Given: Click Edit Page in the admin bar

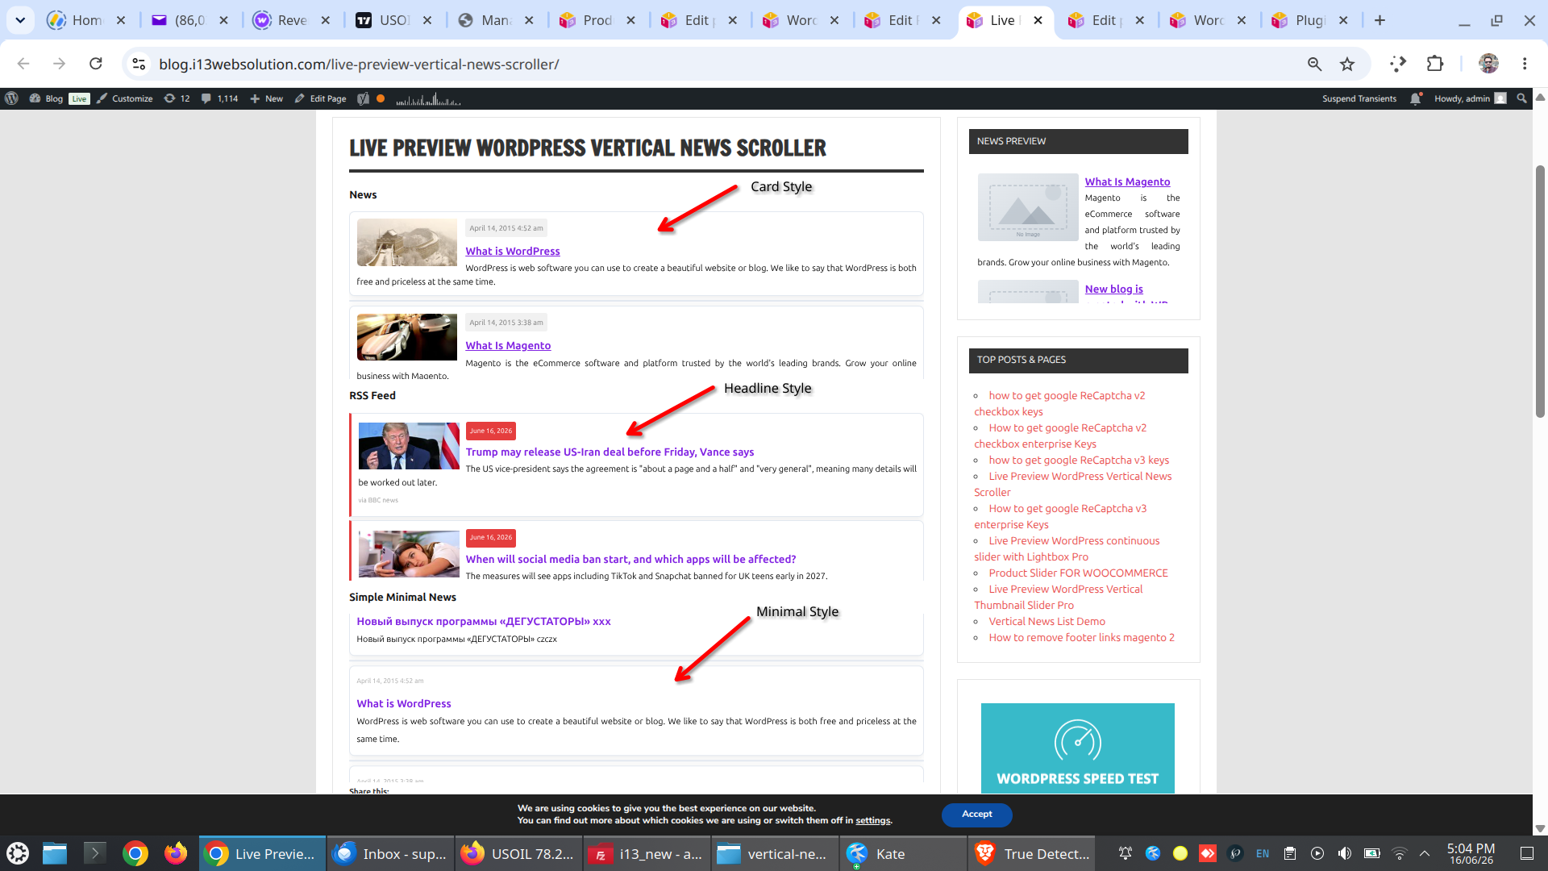Looking at the screenshot, I should pyautogui.click(x=320, y=98).
